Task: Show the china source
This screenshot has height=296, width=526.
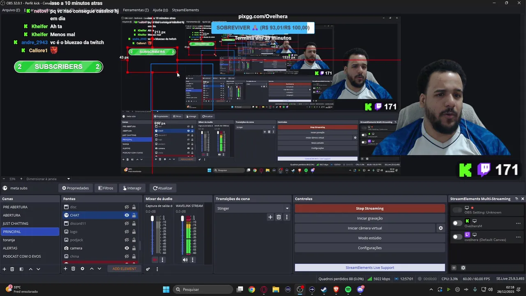Action: click(127, 257)
